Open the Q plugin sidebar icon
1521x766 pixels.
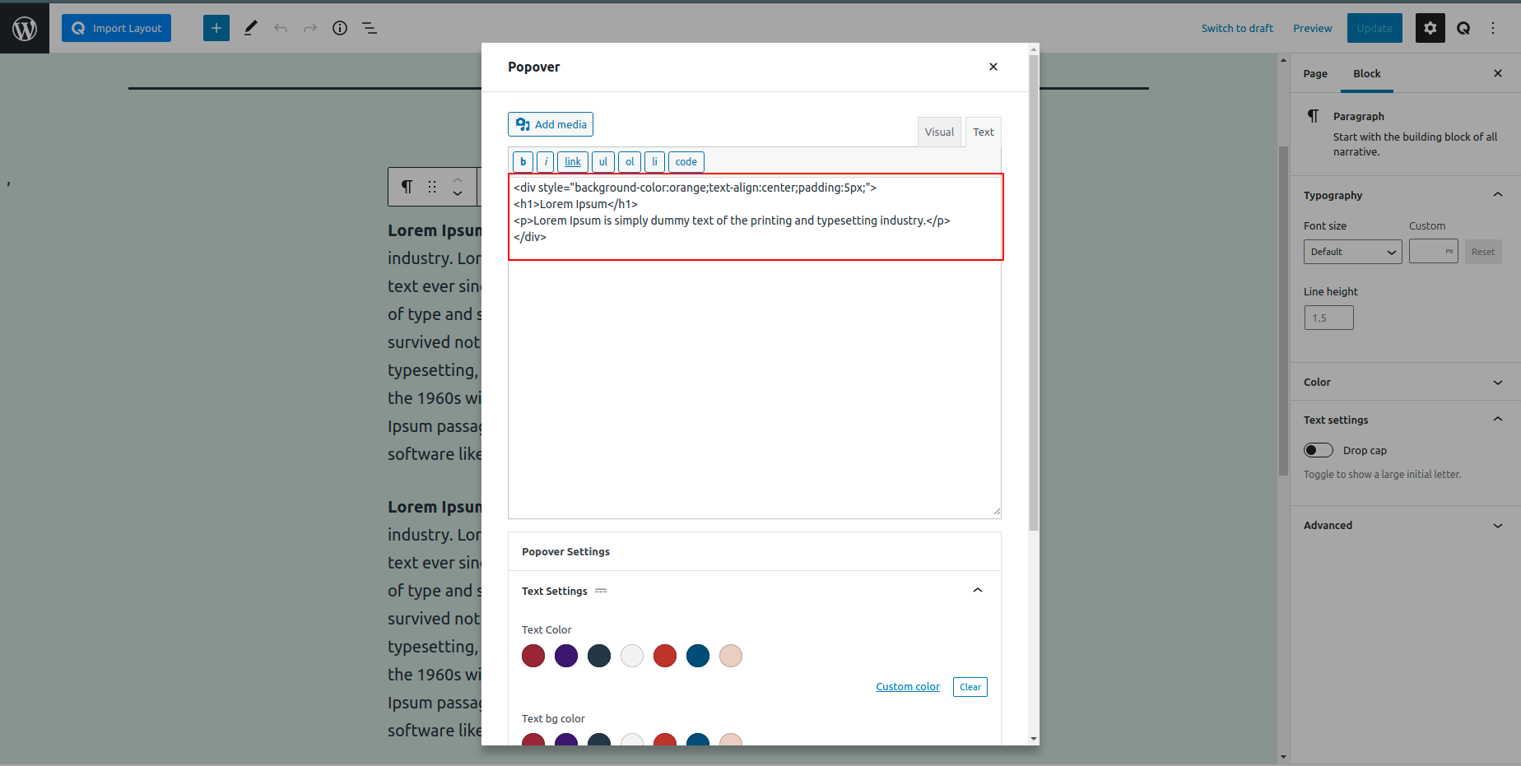point(1463,28)
